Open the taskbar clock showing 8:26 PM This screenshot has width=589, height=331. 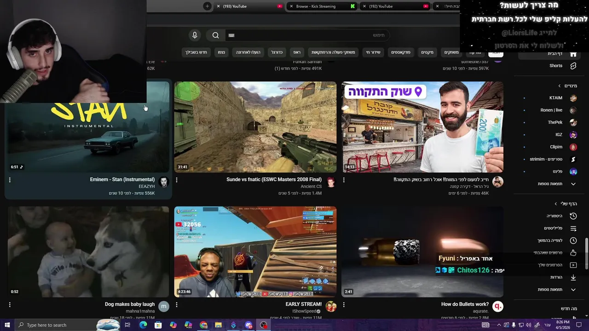click(x=563, y=325)
